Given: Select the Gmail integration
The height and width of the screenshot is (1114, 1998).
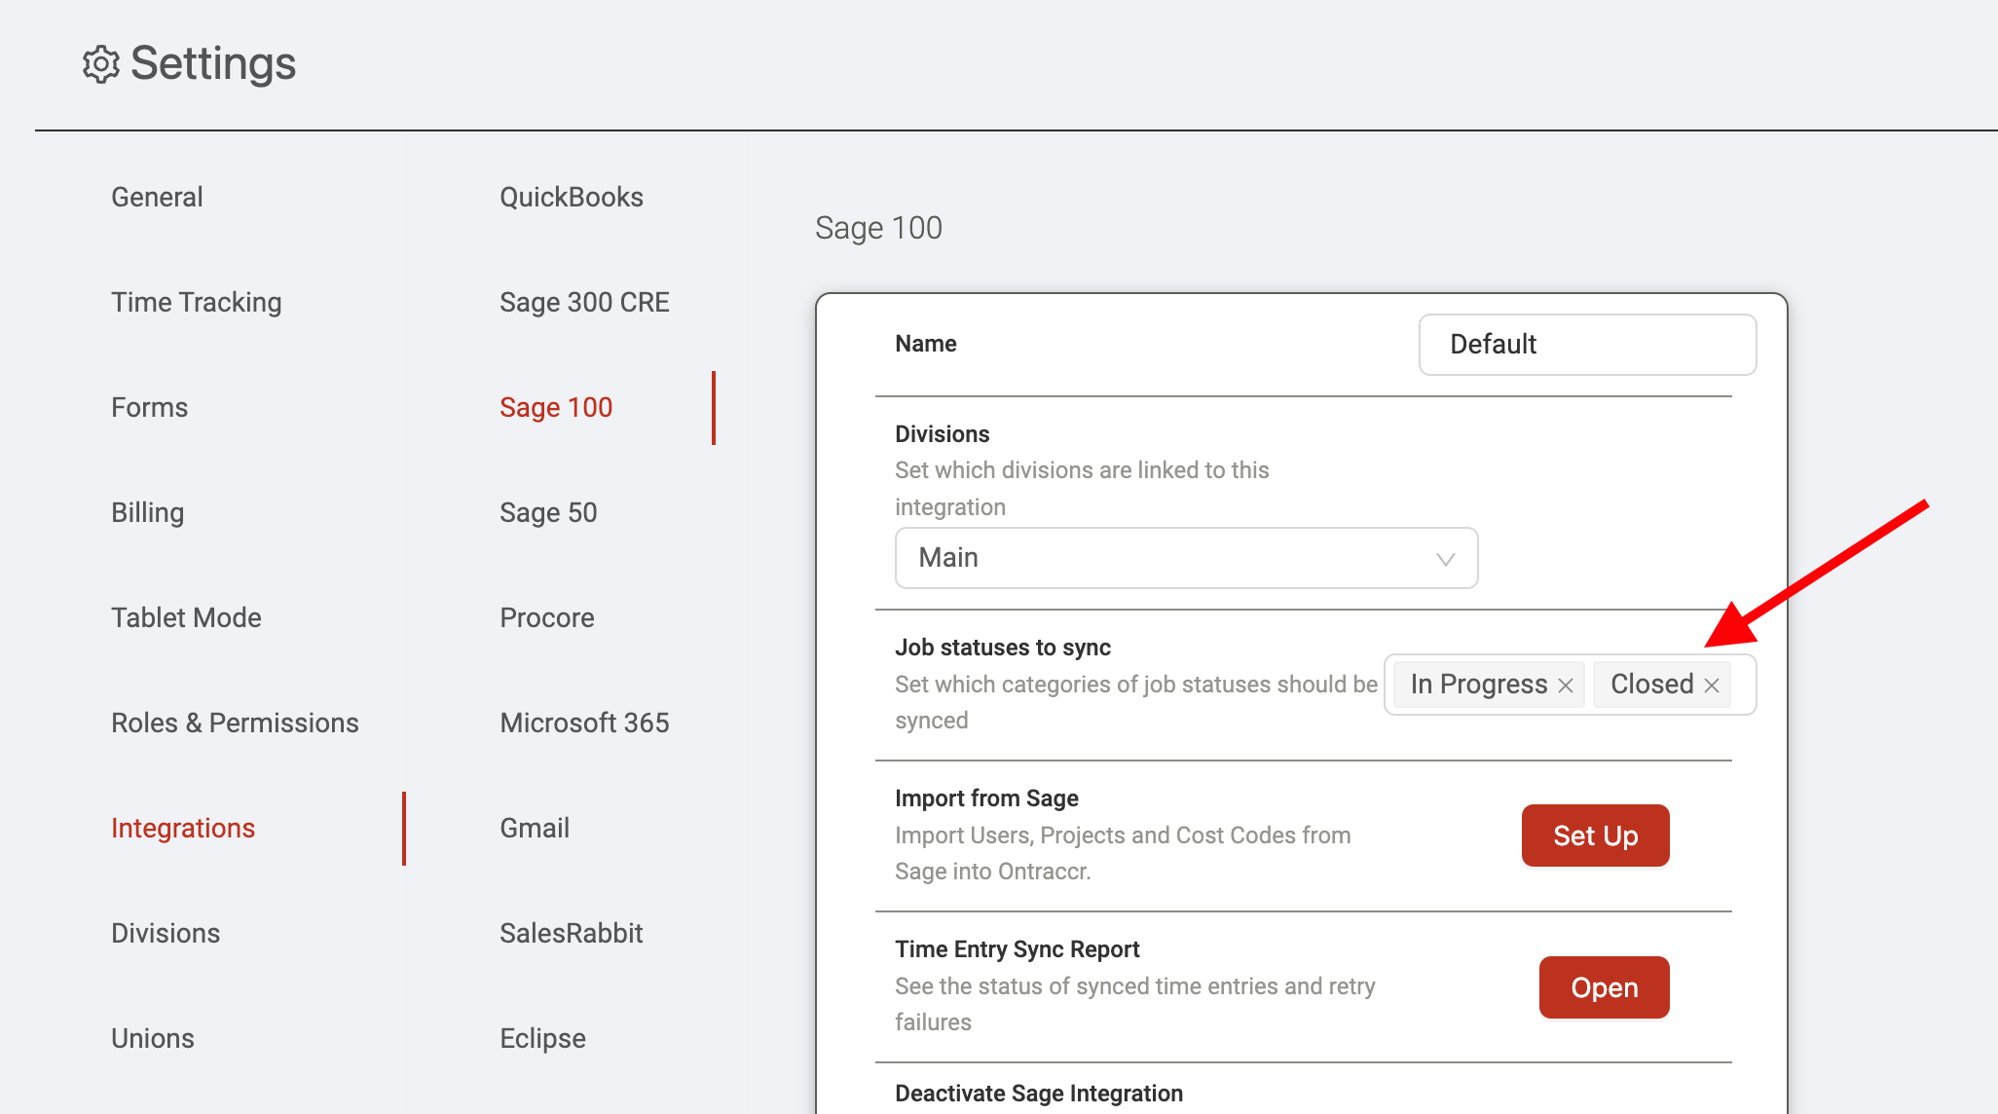Looking at the screenshot, I should click(535, 828).
